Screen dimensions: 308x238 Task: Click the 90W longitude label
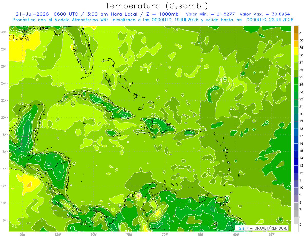[x=22, y=235]
